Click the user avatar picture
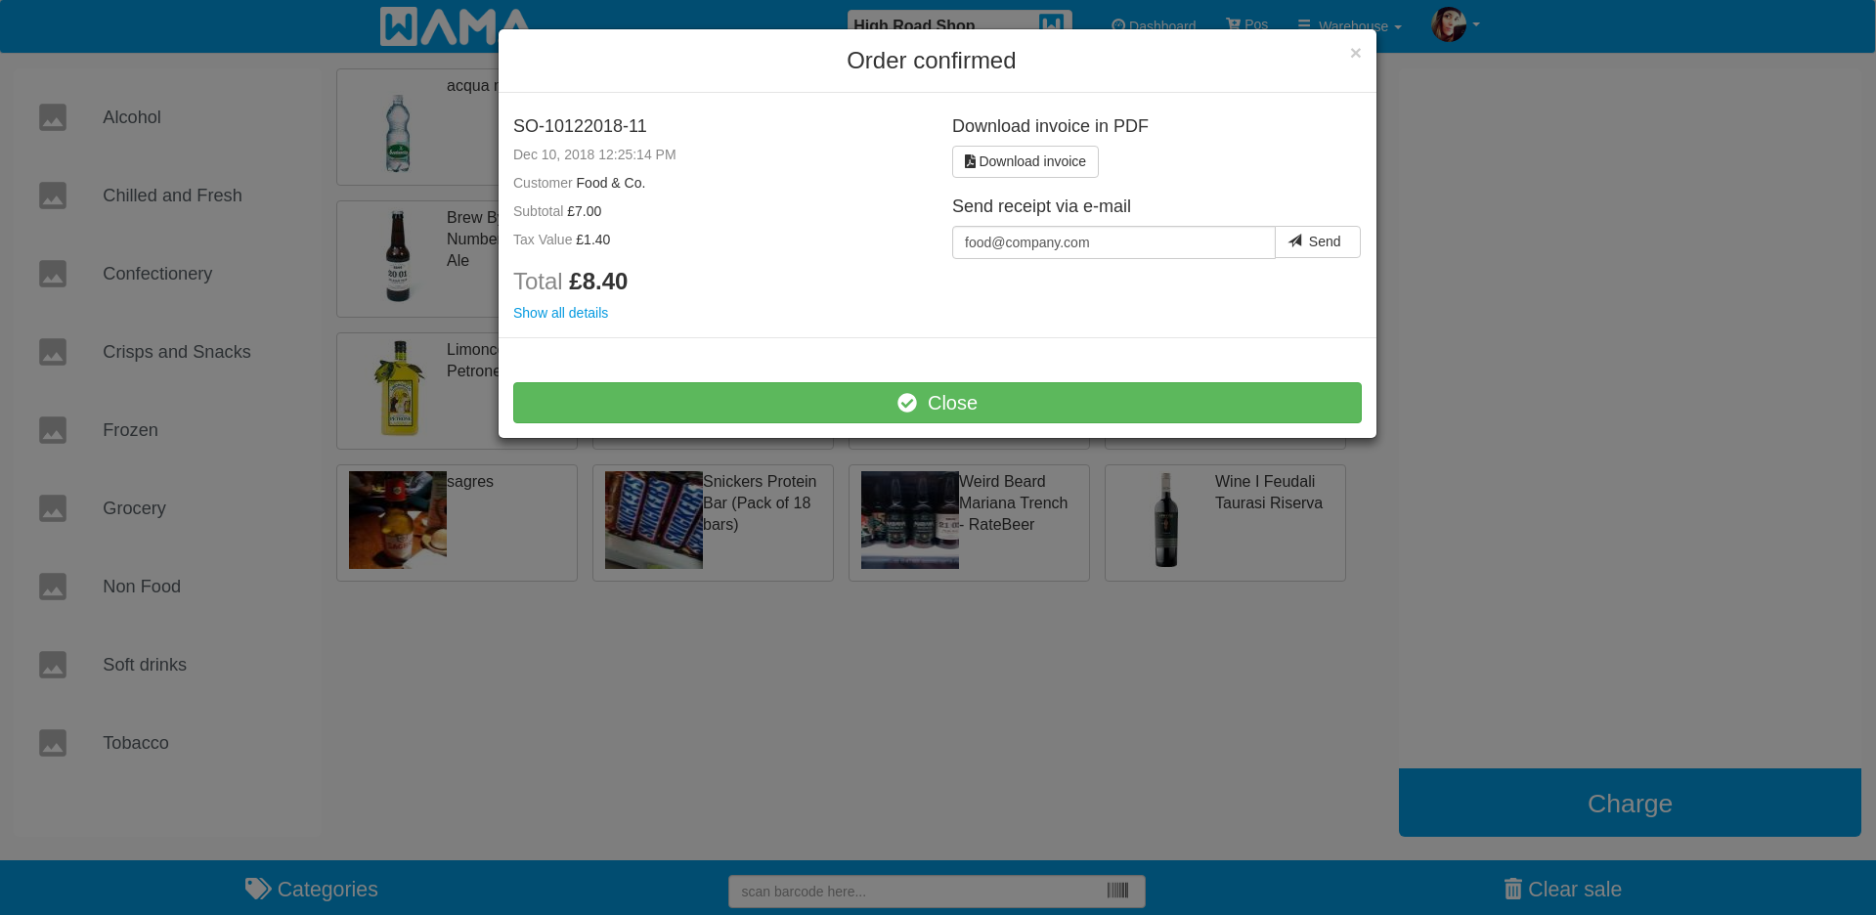Image resolution: width=1876 pixels, height=915 pixels. click(1449, 24)
